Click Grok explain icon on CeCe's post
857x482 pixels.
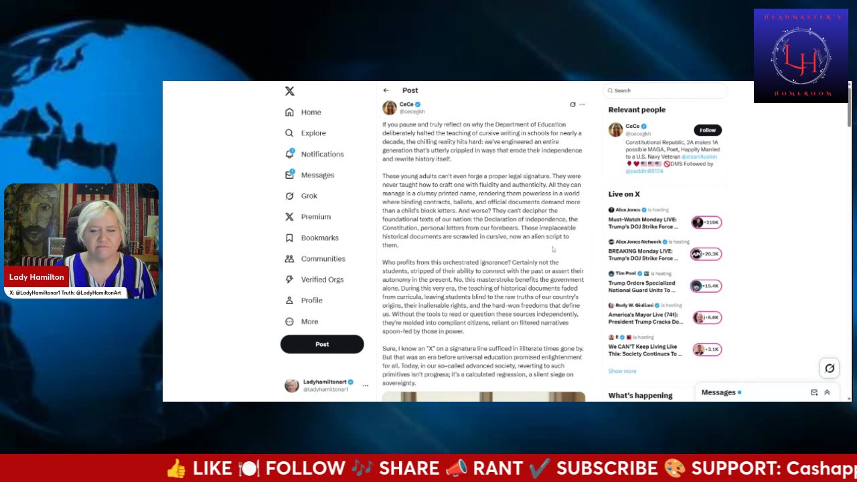click(x=572, y=104)
